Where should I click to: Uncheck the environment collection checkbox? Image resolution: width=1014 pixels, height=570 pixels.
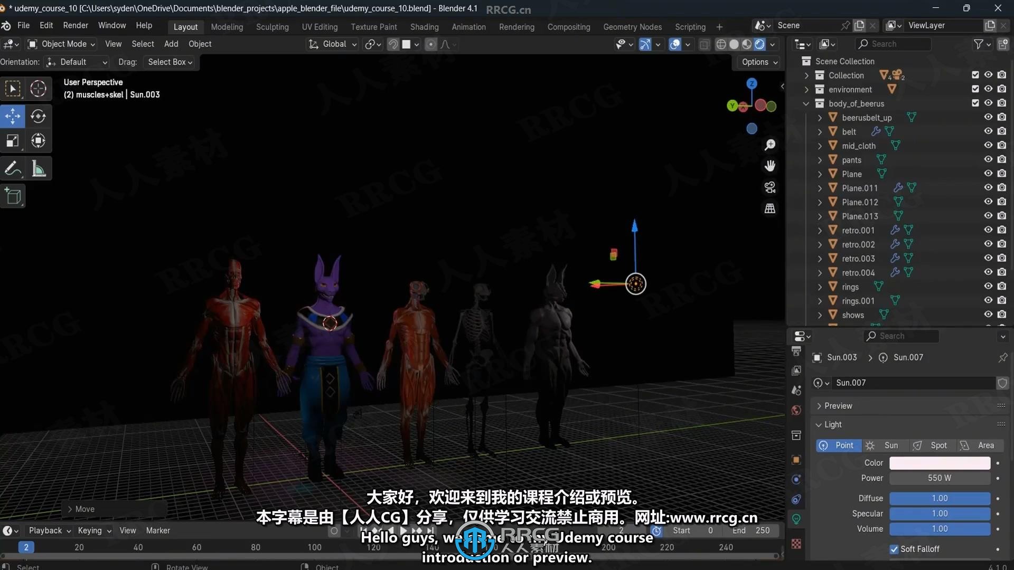pyautogui.click(x=975, y=89)
